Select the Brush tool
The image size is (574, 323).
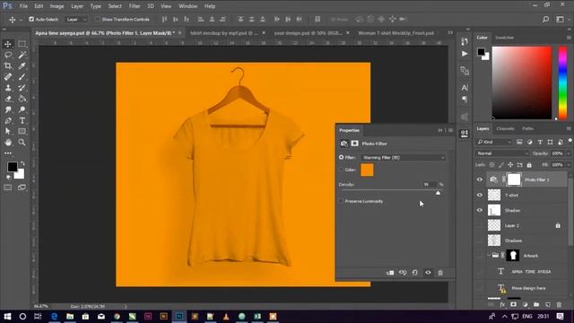click(x=22, y=77)
